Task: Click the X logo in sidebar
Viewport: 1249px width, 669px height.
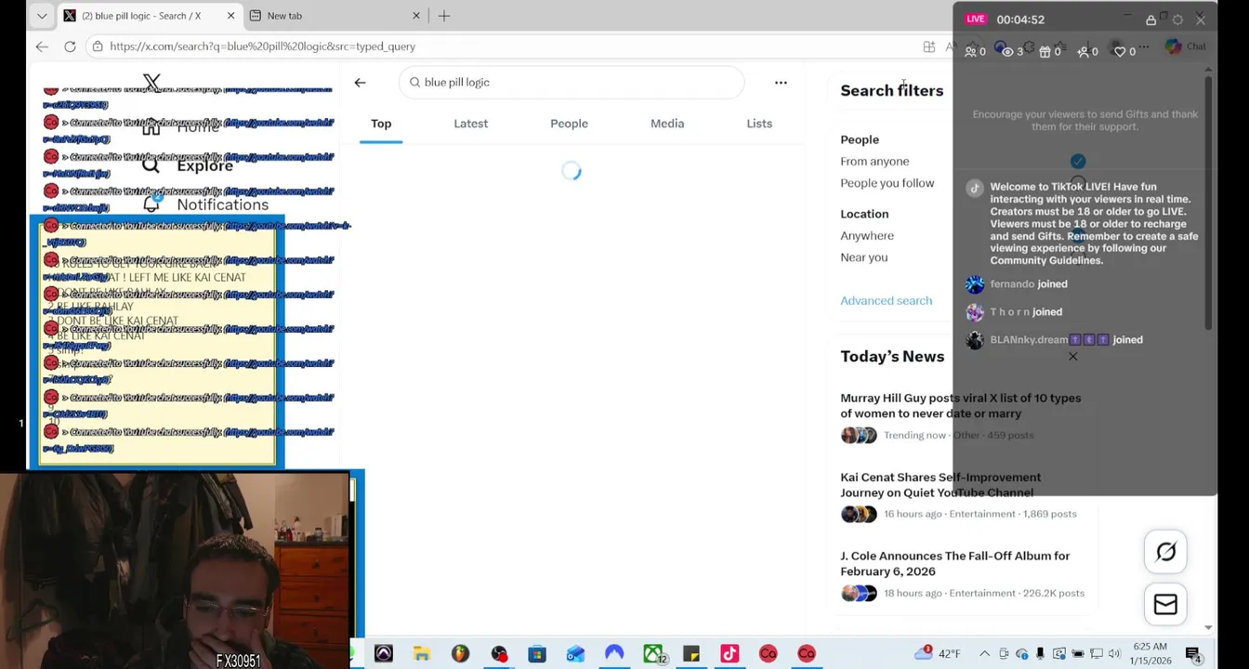Action: [x=151, y=84]
